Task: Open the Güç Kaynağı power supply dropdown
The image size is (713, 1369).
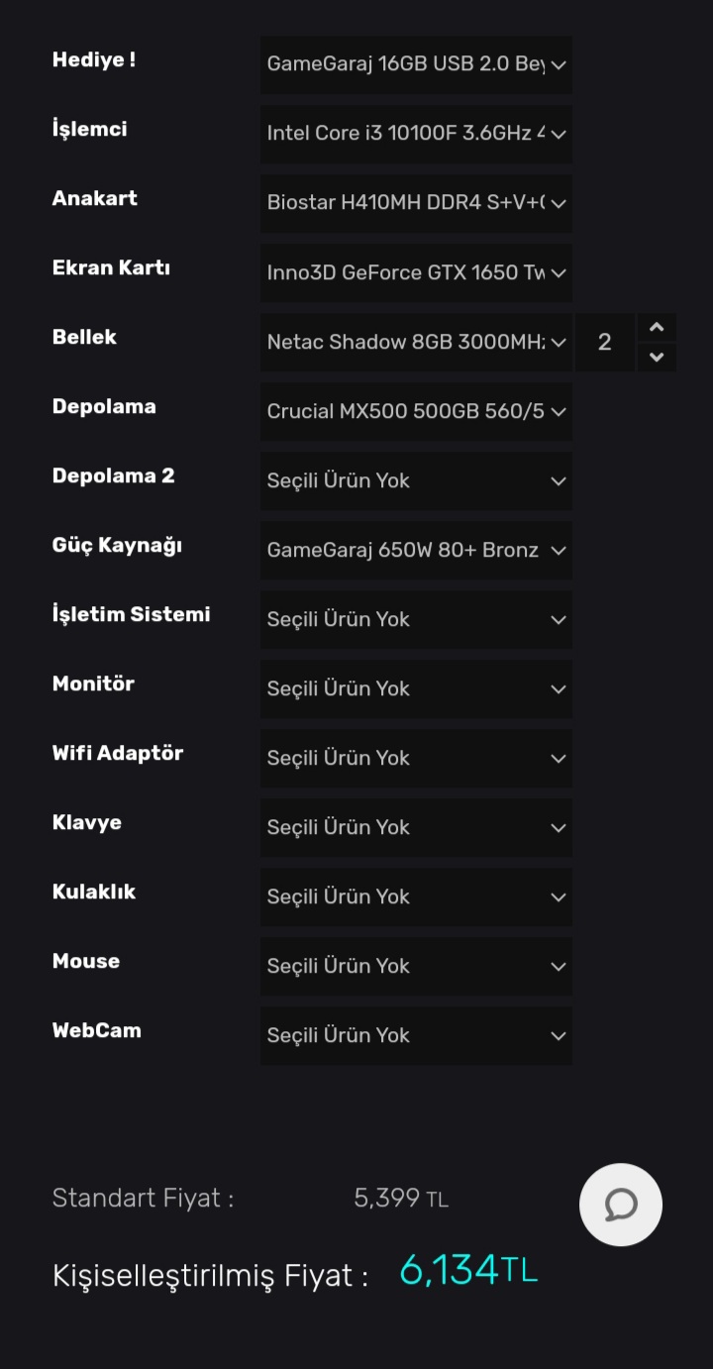Action: point(416,550)
